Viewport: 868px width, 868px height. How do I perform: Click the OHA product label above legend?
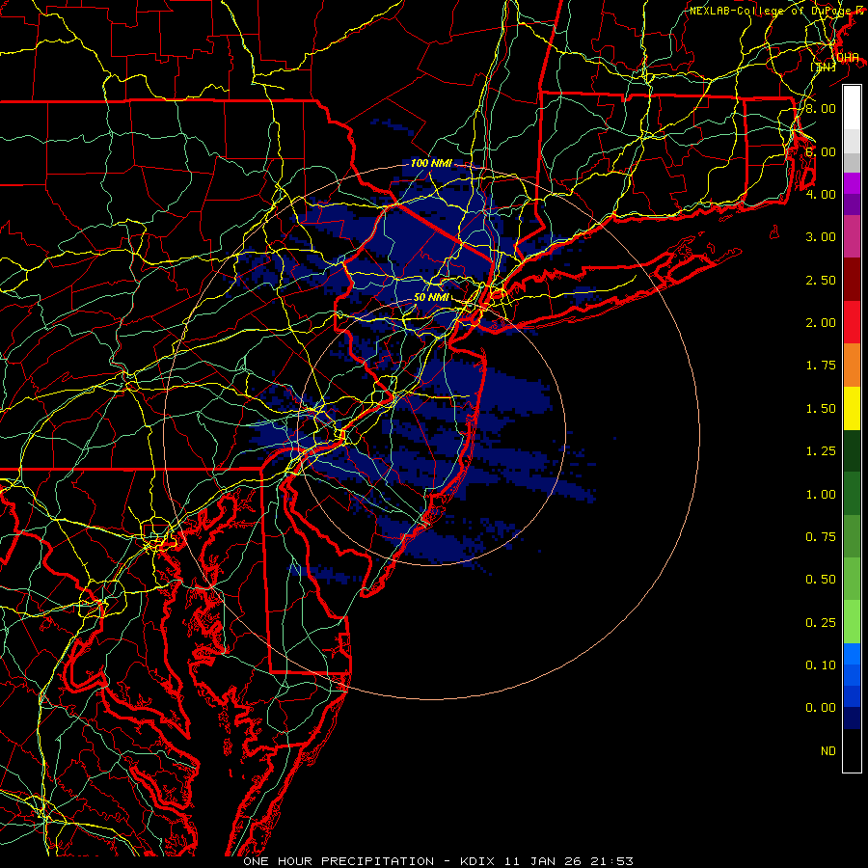point(848,58)
